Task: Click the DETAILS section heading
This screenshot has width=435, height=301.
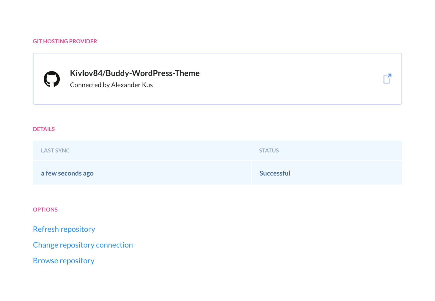Action: tap(44, 129)
